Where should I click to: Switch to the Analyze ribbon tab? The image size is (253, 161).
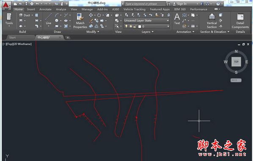click(61, 9)
